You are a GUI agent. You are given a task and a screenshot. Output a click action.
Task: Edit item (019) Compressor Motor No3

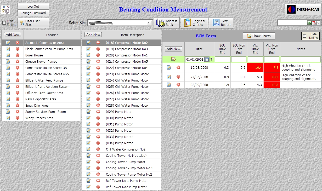click(x=88, y=49)
